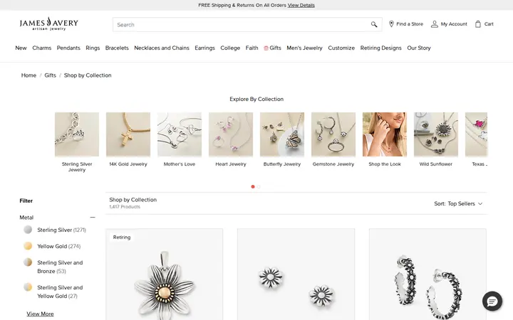Viewport: 513px width, 320px height.
Task: Click the gift icon beside Gifts
Action: 266,48
